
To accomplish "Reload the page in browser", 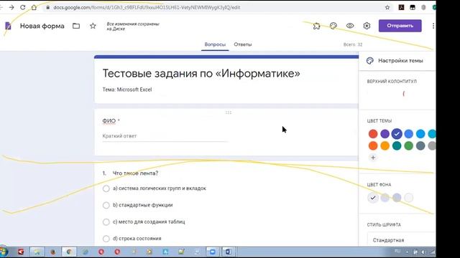I will tap(22, 7).
